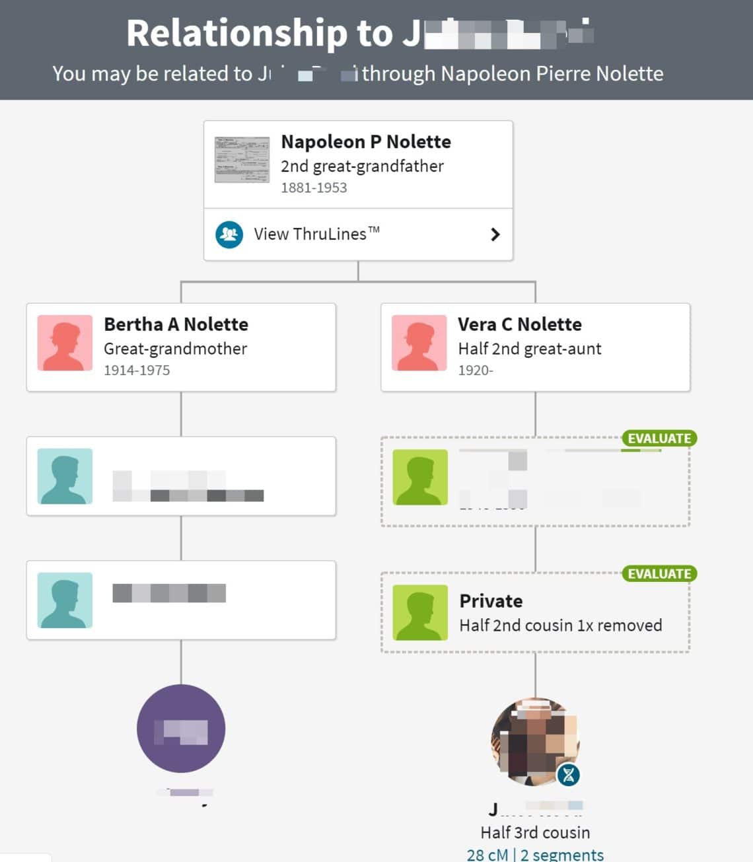
Task: Click EVALUATE on the Private cousin card
Action: coord(659,574)
